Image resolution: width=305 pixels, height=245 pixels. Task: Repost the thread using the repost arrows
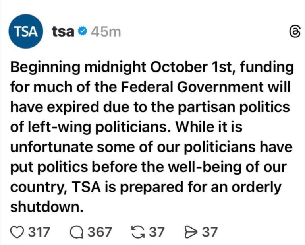pos(137,232)
